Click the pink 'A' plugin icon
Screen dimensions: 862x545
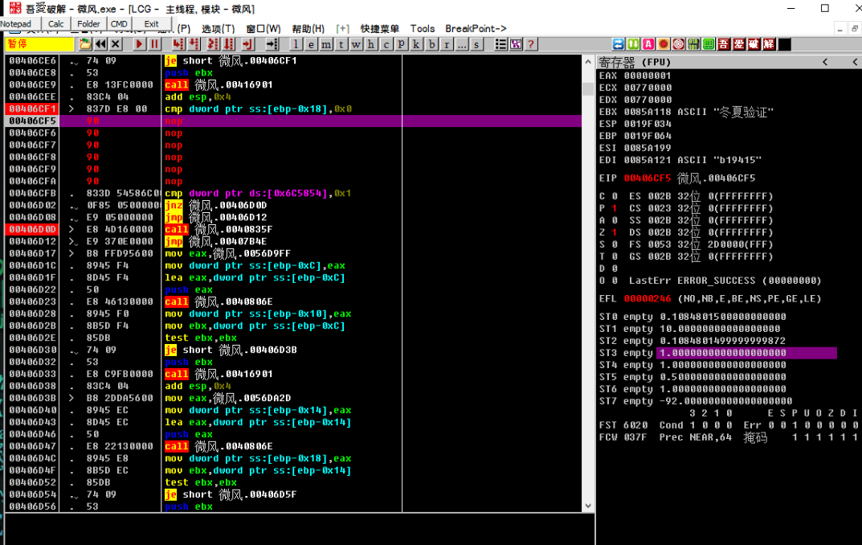click(x=649, y=44)
